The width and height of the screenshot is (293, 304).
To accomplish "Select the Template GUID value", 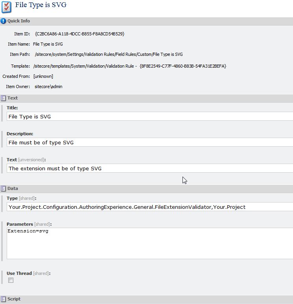I will (x=183, y=66).
